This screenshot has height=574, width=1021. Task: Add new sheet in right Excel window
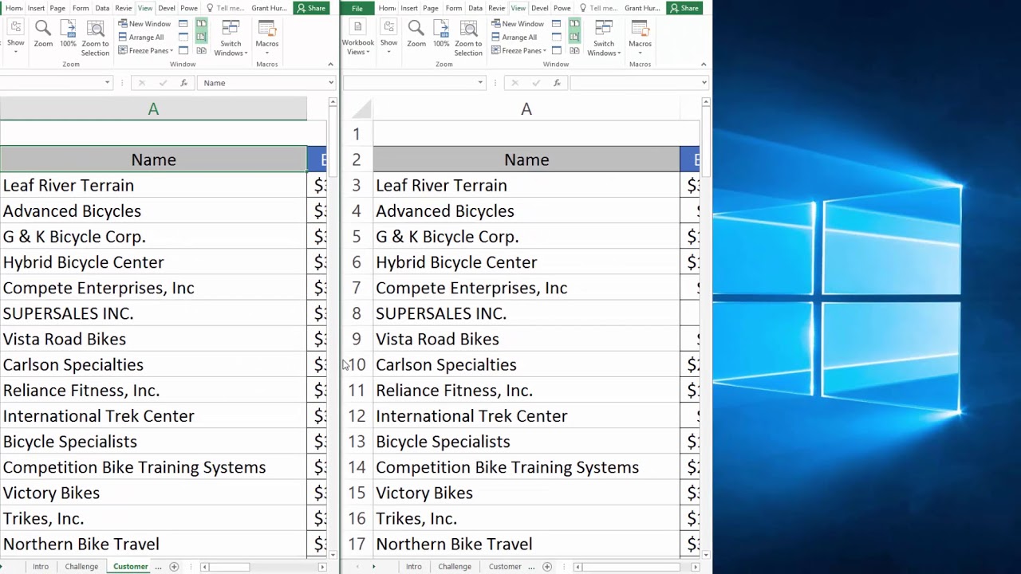click(x=547, y=567)
